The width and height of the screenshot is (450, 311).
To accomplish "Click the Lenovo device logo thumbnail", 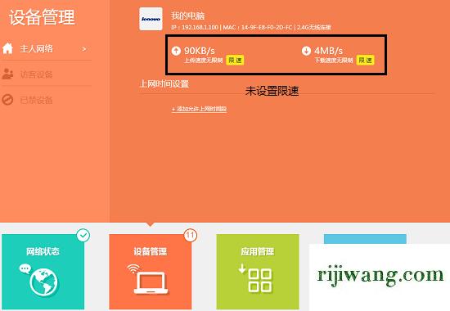I will click(x=151, y=19).
